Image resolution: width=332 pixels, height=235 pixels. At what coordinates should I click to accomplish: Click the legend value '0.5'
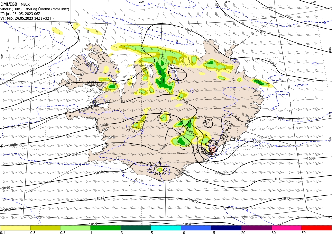point(63,233)
